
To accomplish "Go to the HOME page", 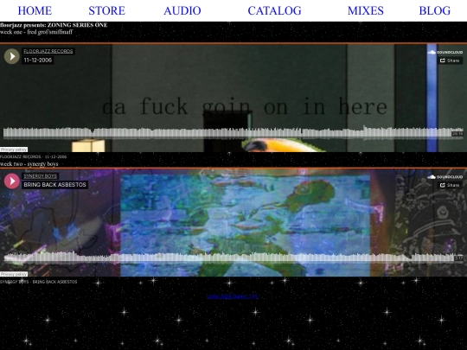I will [x=35, y=10].
